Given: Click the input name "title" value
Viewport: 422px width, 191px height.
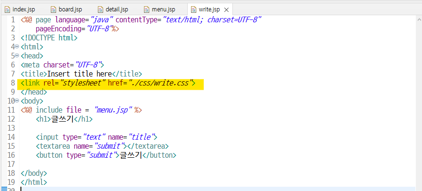Looking at the screenshot, I should point(141,137).
